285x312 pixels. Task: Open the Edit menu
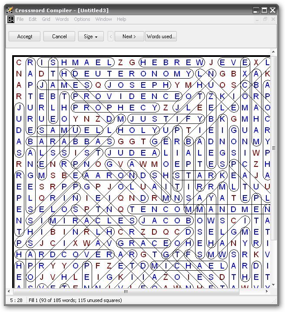pos(33,19)
